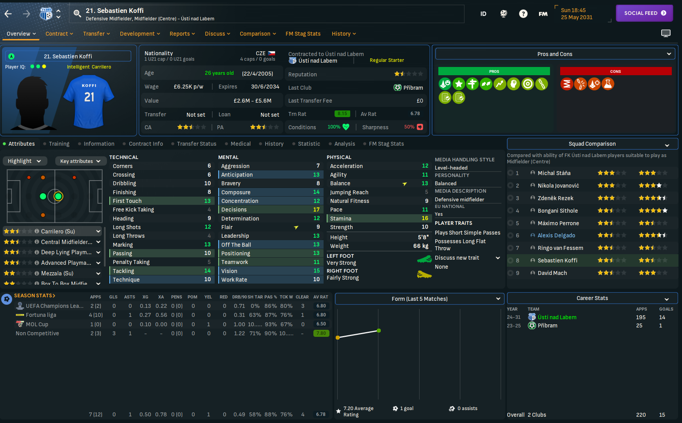
Task: Open the help question mark icon
Action: point(523,14)
